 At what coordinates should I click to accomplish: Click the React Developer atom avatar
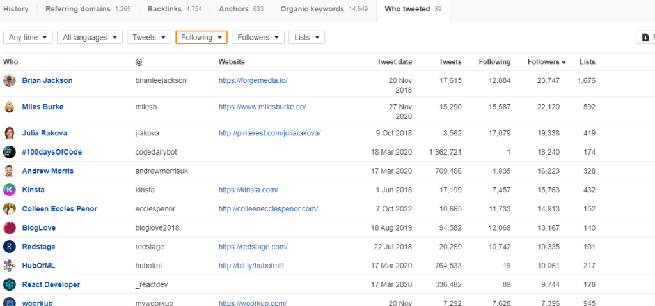click(x=9, y=285)
